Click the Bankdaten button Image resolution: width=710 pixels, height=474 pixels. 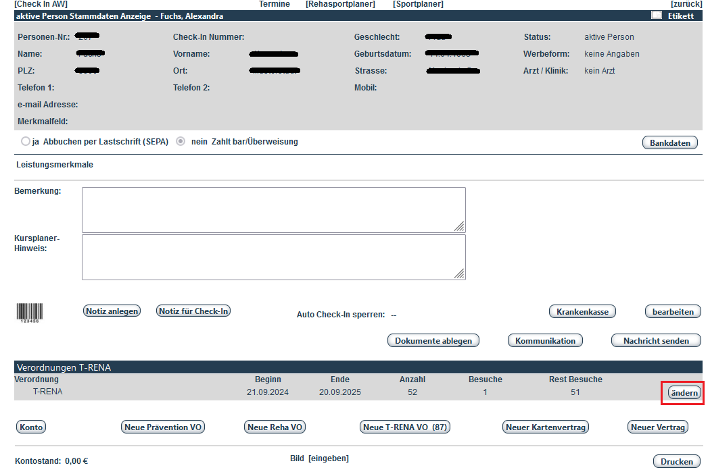[669, 142]
